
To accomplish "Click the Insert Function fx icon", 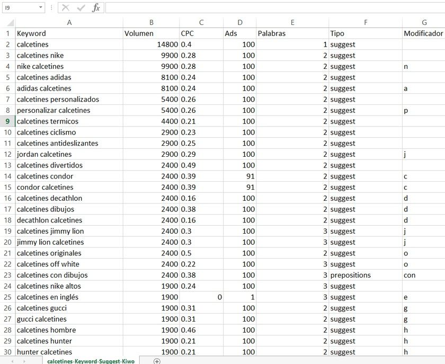I will [96, 7].
